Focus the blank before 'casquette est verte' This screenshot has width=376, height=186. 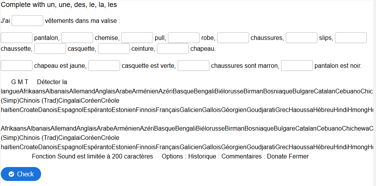[104, 65]
